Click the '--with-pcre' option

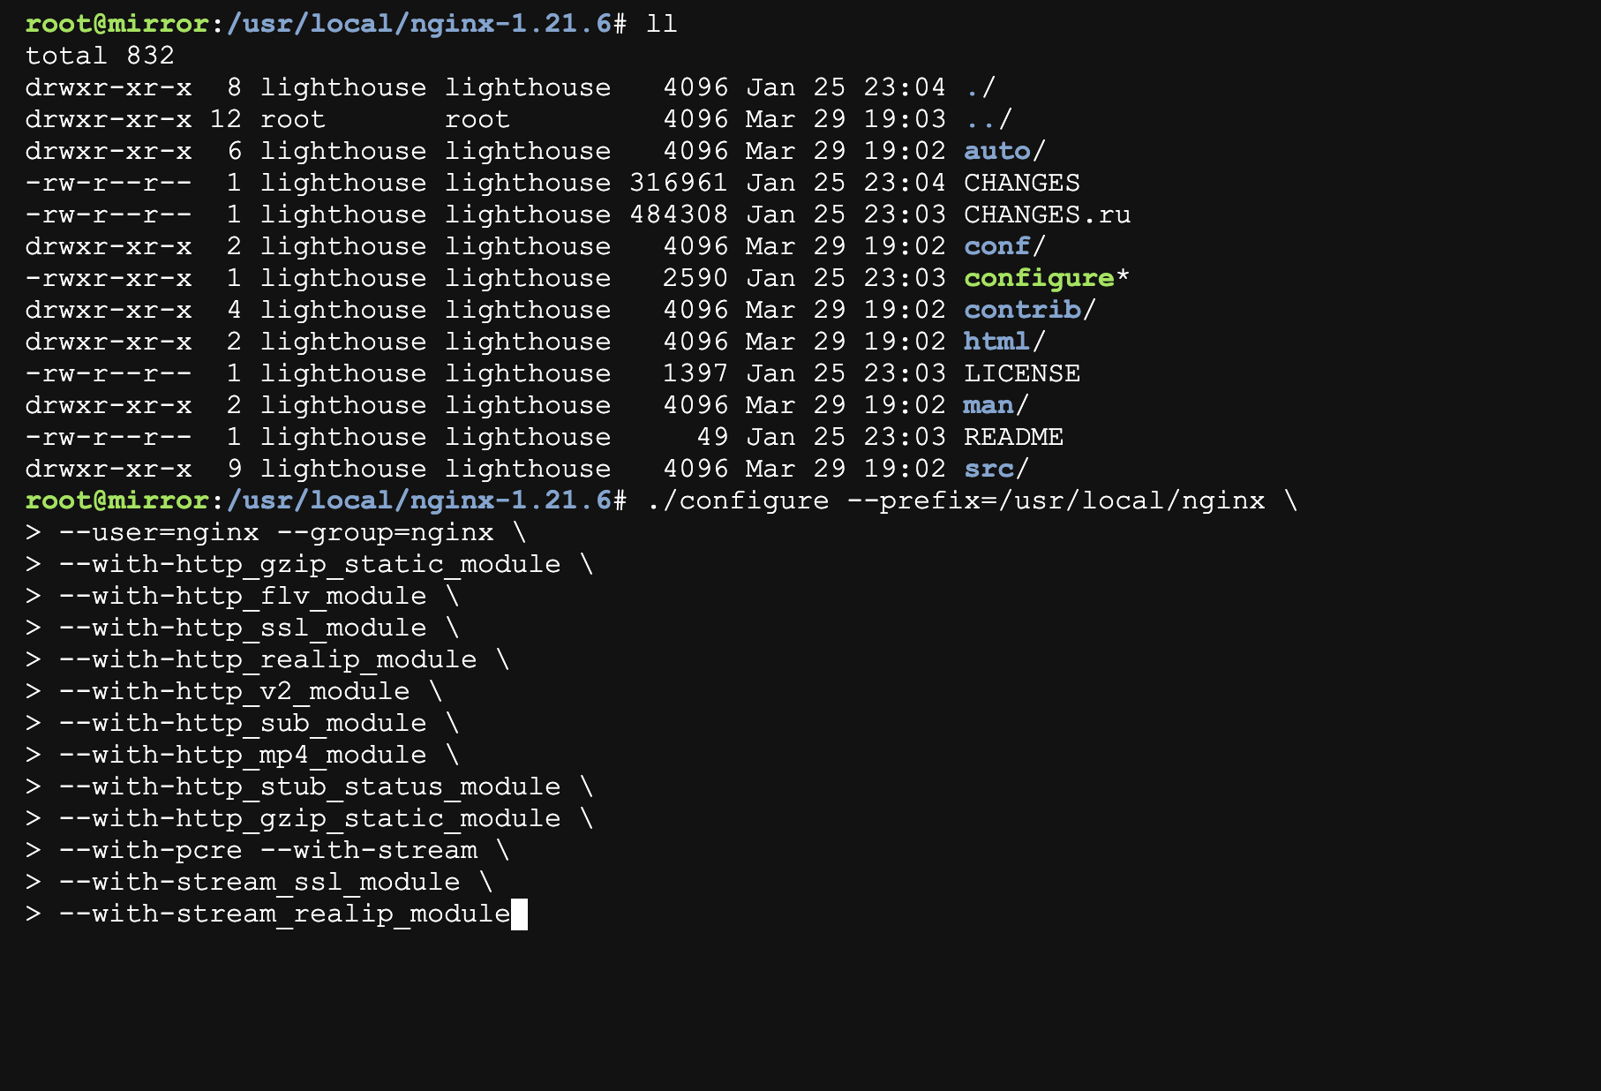(150, 850)
